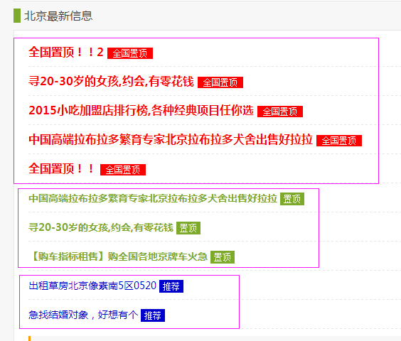Click the 全国置顶 badge beside 全国置顶！！2
The image size is (401, 341).
130,53
